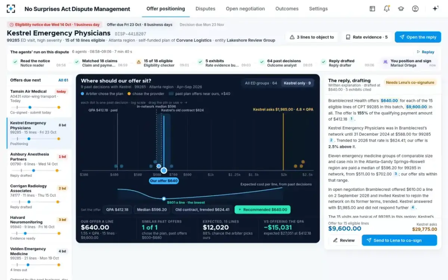Open the Tamsin Air Medical offer
The height and width of the screenshot is (280, 448).
(39, 101)
